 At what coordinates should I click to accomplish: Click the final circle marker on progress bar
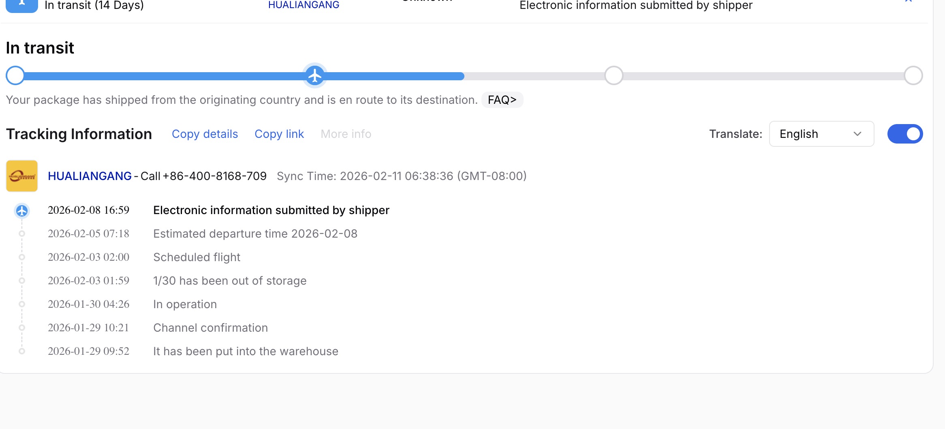tap(913, 75)
